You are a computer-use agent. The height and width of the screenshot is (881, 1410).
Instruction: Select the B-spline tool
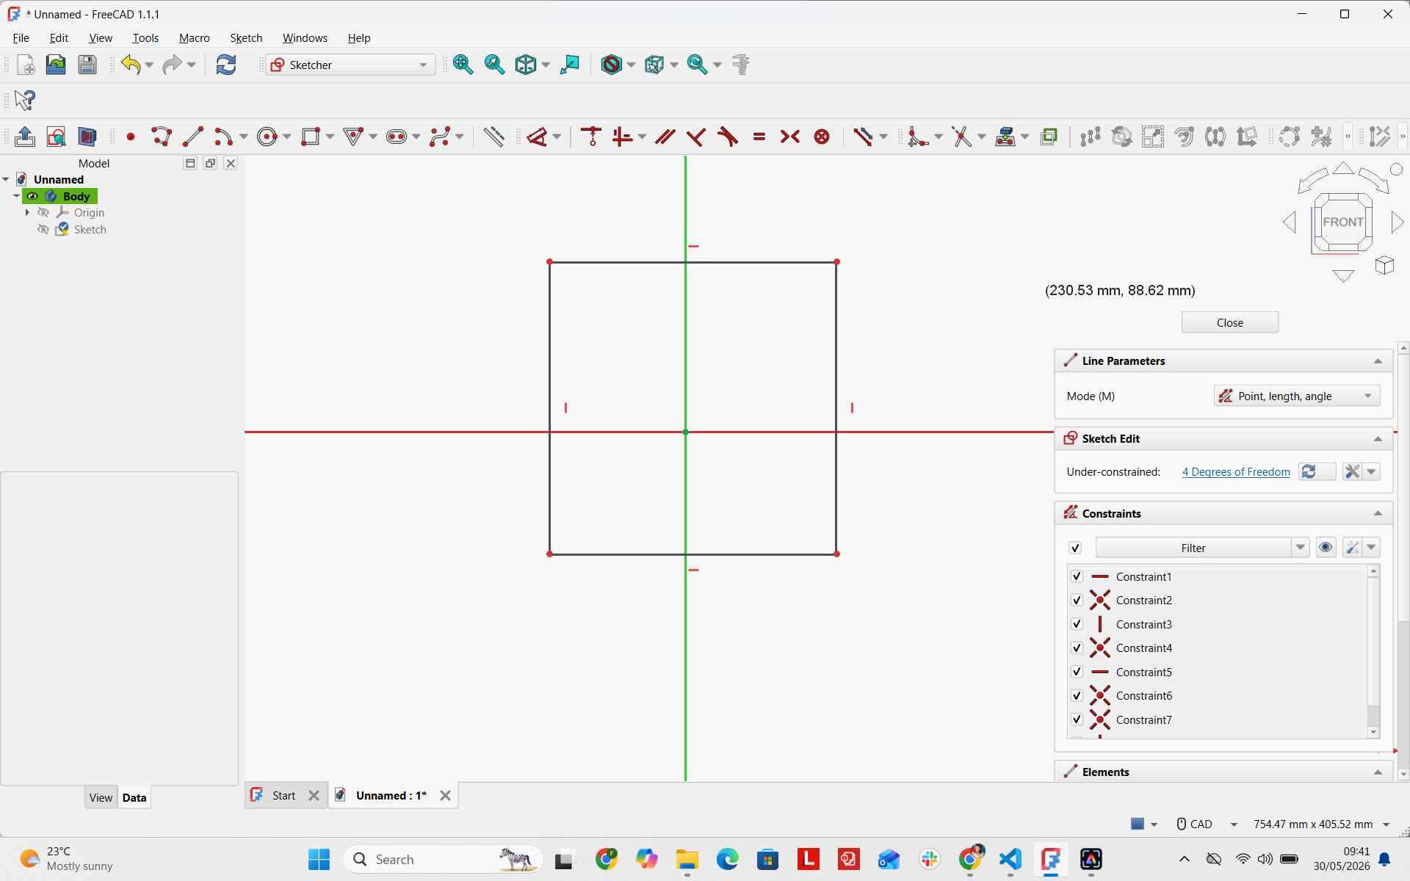441,137
